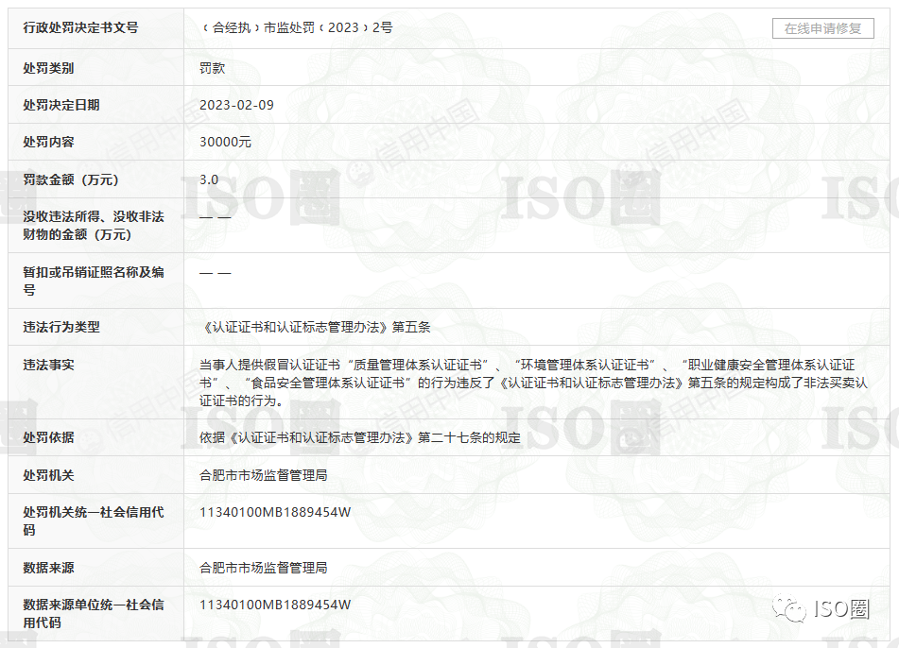The image size is (899, 648).
Task: Click the 数据来源单位统一社会信用代码 label
Action: [x=94, y=613]
